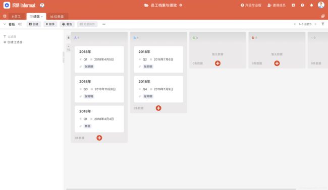
Task: Click the 过滤器 sidebar header
Action: tap(10, 37)
